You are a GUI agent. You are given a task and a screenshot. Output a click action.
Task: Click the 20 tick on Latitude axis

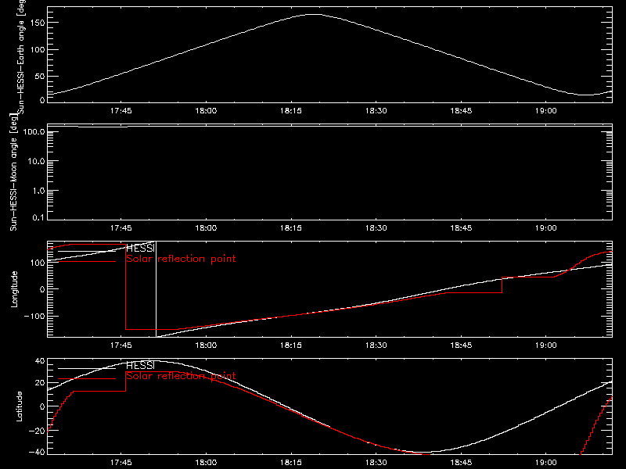41,383
